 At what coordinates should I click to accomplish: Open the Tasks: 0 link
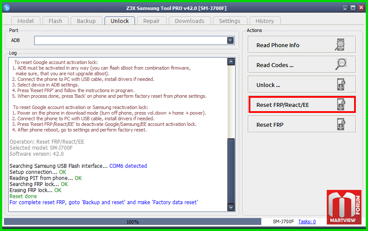307,221
